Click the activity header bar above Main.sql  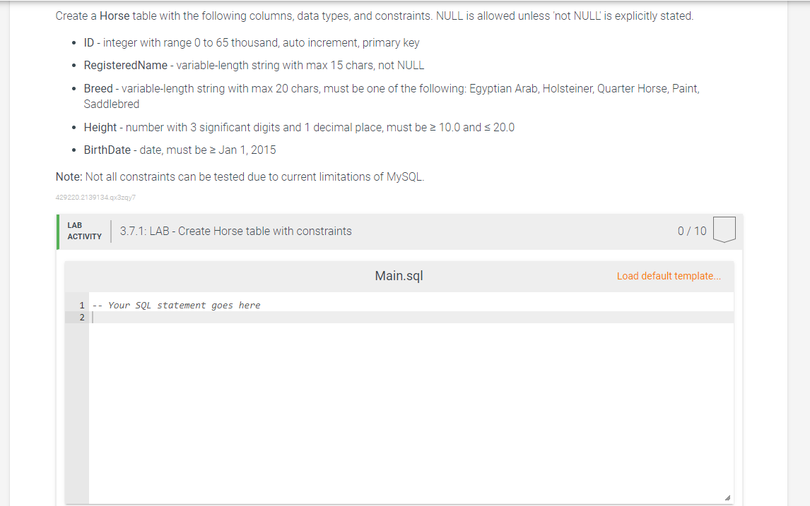pos(399,230)
